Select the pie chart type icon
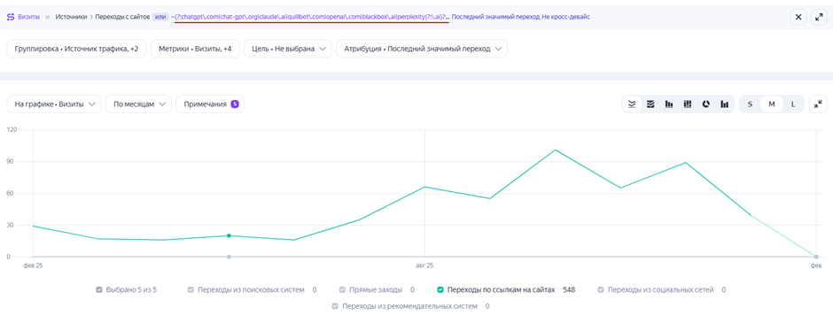This screenshot has width=833, height=323. (x=706, y=104)
